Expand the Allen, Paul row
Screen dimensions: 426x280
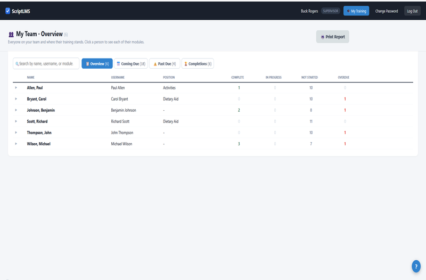click(x=16, y=88)
